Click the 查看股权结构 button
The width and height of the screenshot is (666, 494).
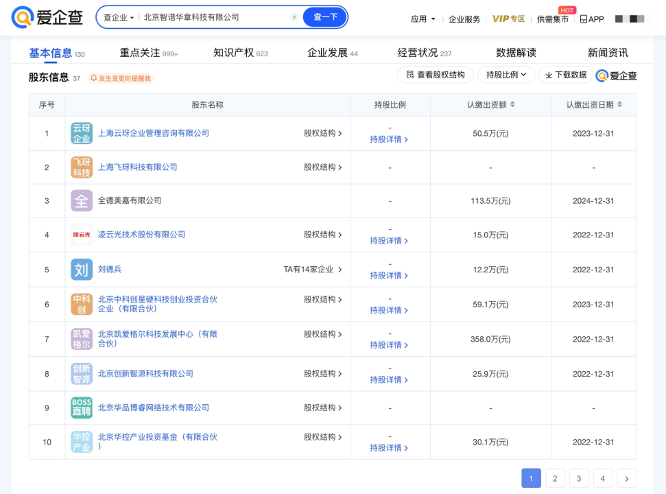[436, 75]
